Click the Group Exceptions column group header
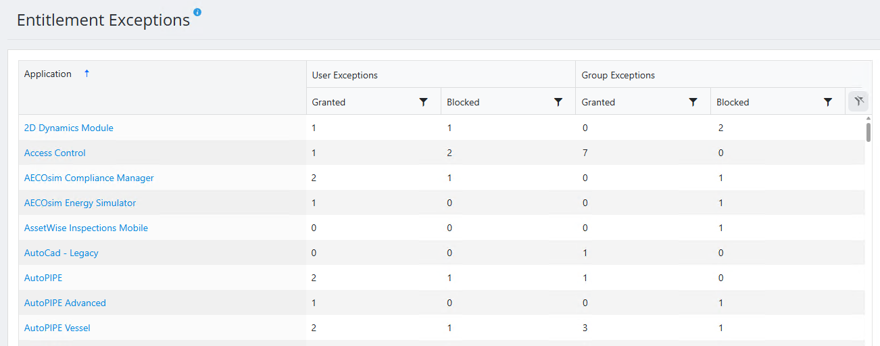 618,75
